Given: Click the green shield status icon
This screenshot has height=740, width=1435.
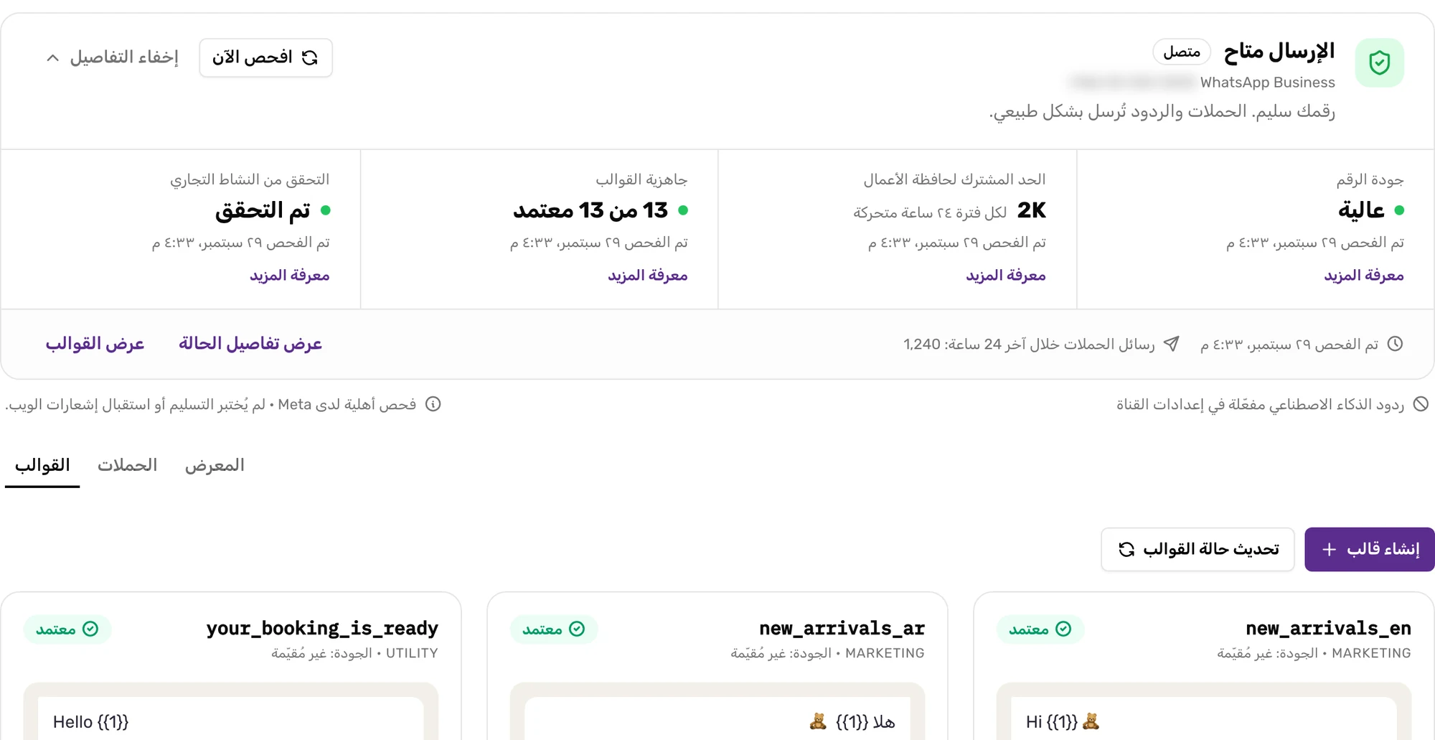Looking at the screenshot, I should [x=1379, y=62].
